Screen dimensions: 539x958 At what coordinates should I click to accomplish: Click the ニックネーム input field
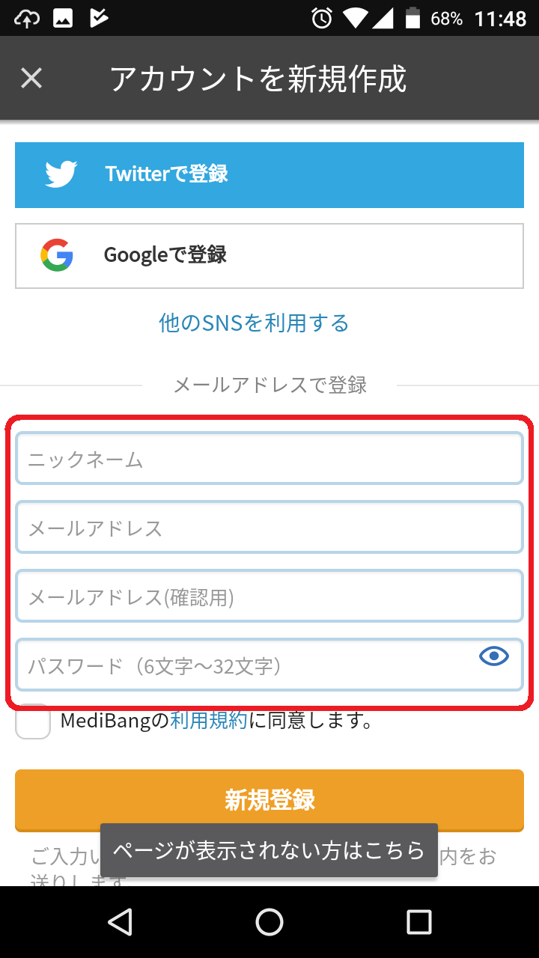[269, 459]
